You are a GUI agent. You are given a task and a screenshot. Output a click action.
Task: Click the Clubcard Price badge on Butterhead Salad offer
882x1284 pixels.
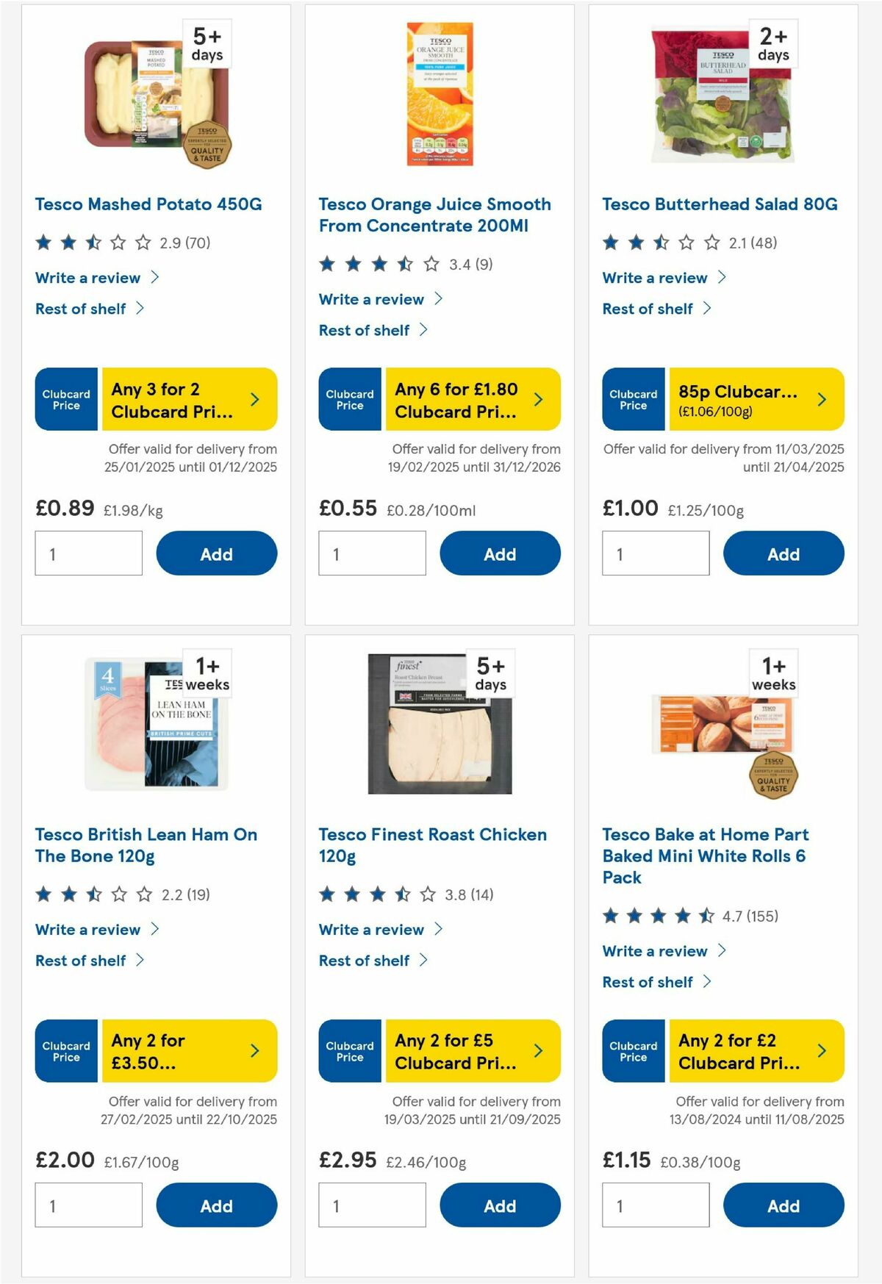tap(633, 399)
